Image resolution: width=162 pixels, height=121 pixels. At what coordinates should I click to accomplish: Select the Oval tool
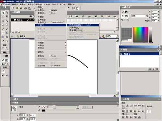point(3,25)
